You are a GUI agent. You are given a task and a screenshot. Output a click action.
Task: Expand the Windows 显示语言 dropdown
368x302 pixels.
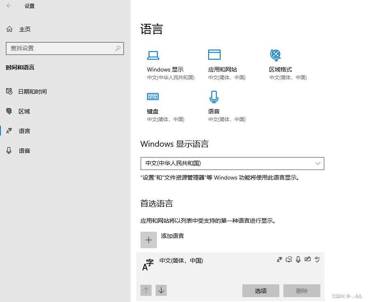(x=232, y=164)
